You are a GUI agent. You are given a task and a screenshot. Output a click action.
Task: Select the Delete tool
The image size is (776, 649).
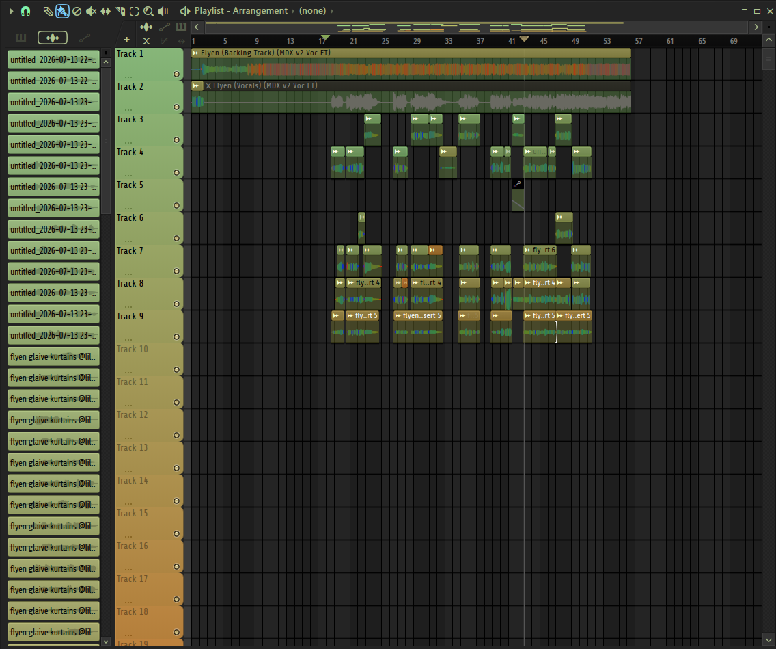click(x=77, y=11)
